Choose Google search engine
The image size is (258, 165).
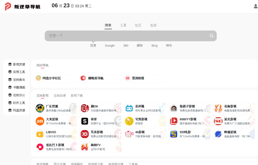[110, 45]
